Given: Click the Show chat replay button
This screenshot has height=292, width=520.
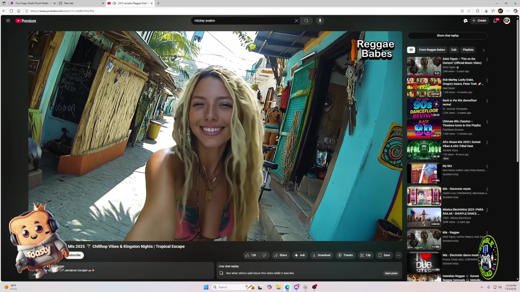Looking at the screenshot, I should coord(448,36).
